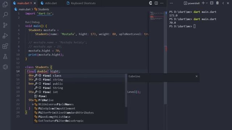This screenshot has height=130, width=232.
Task: Select the ExtTextureFilterAnisotropic suggestion
Action: 79,121
